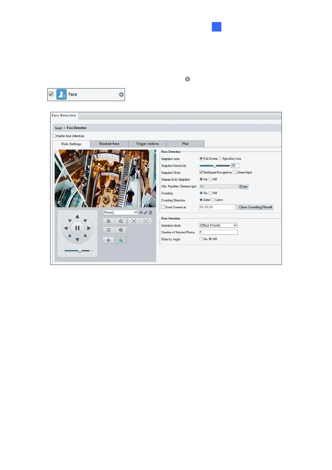
Task: Select Enter counting direction
Action: (x=201, y=200)
